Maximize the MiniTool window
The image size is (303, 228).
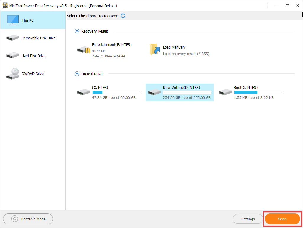pos(287,6)
